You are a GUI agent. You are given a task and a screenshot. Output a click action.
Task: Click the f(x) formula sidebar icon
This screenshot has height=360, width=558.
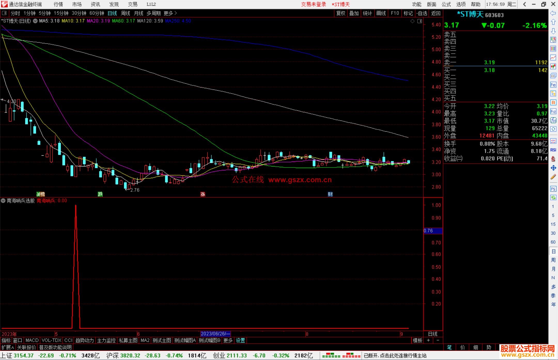coord(553,121)
